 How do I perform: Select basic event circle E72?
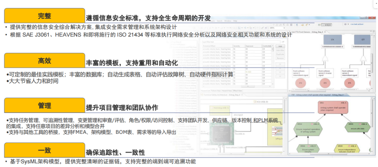pyautogui.click(x=301, y=83)
